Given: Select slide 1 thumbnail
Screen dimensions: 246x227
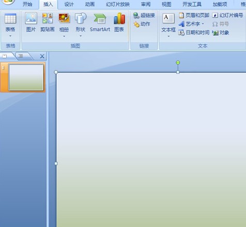Looking at the screenshot, I should tap(26, 77).
